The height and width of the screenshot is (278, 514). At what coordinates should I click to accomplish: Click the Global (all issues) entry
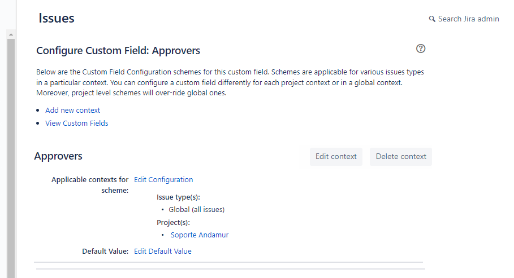(196, 210)
